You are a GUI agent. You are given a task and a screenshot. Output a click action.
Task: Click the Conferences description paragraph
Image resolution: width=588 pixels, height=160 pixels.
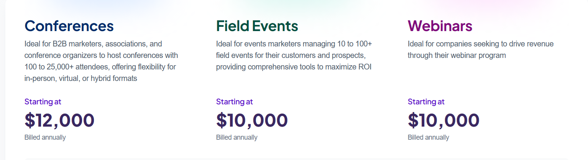pyautogui.click(x=101, y=61)
